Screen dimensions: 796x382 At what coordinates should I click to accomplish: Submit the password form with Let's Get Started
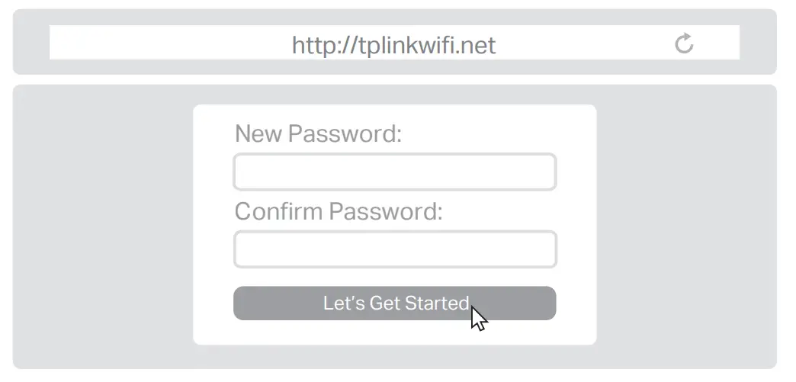pyautogui.click(x=394, y=303)
